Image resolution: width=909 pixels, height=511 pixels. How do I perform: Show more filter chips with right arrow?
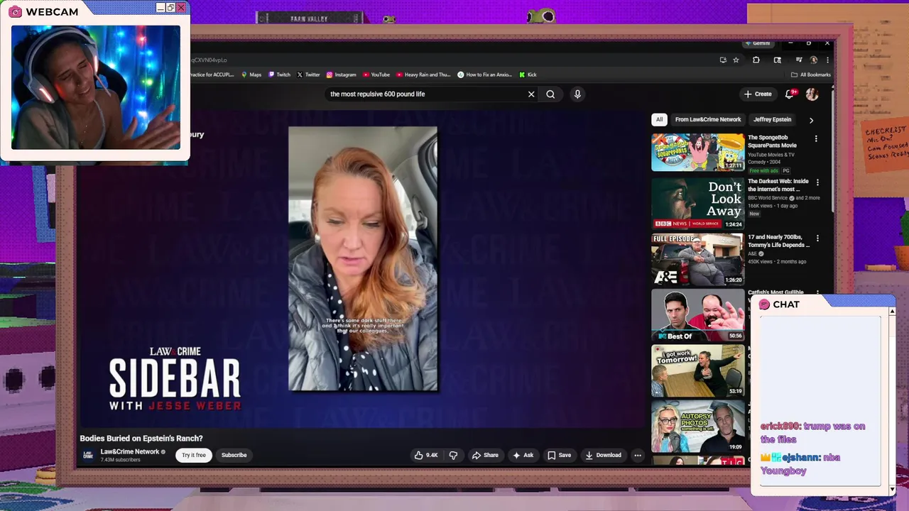[x=811, y=120]
